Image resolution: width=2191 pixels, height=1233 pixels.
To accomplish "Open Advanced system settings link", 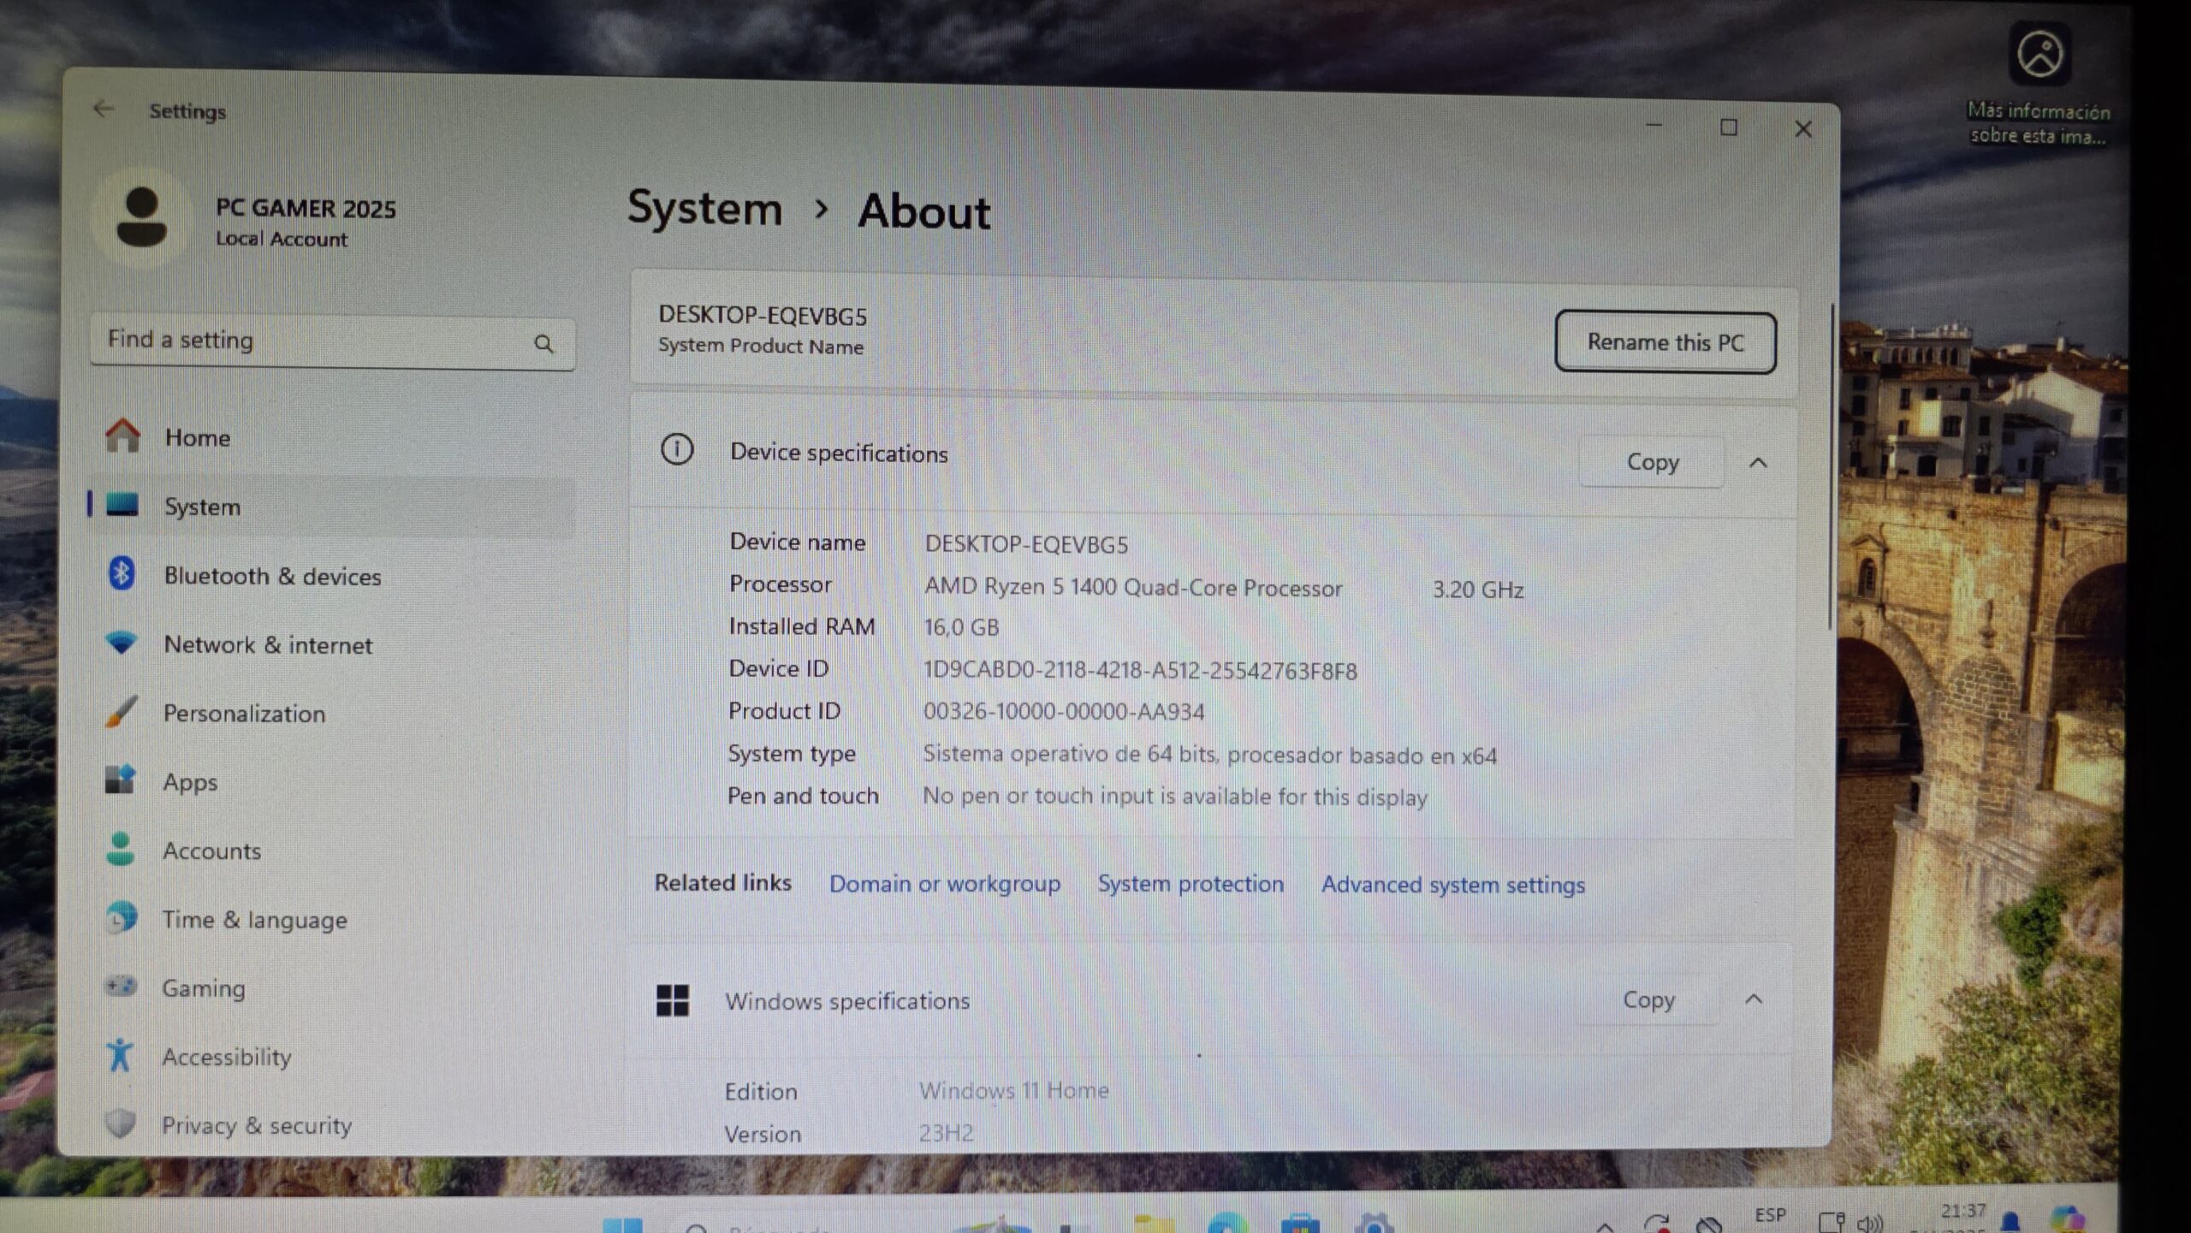I will (x=1452, y=885).
